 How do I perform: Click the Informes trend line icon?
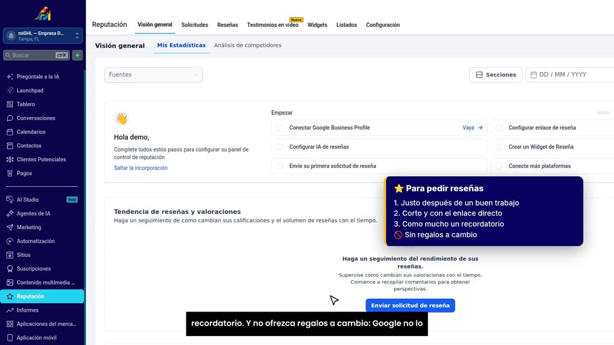10,310
